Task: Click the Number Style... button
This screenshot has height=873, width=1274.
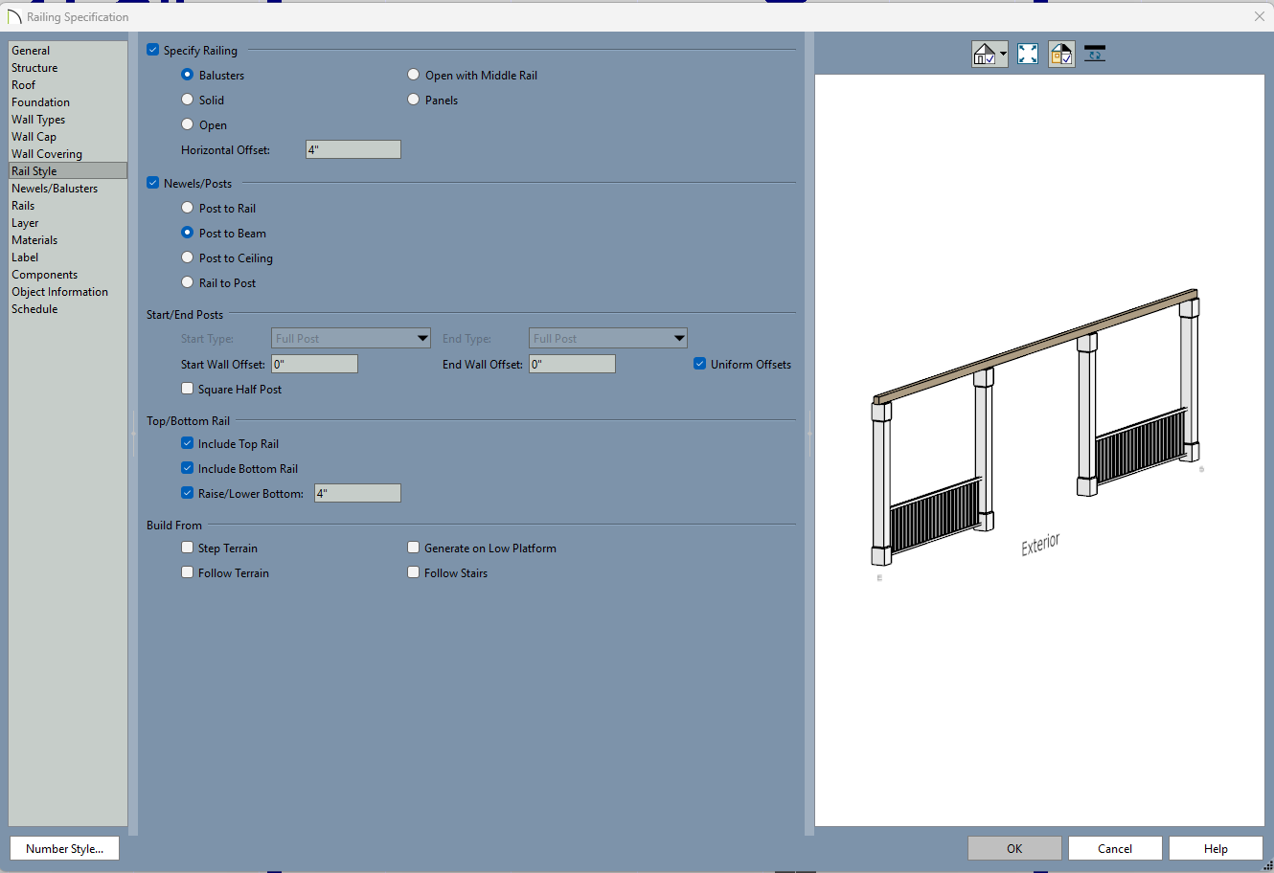Action: [64, 849]
